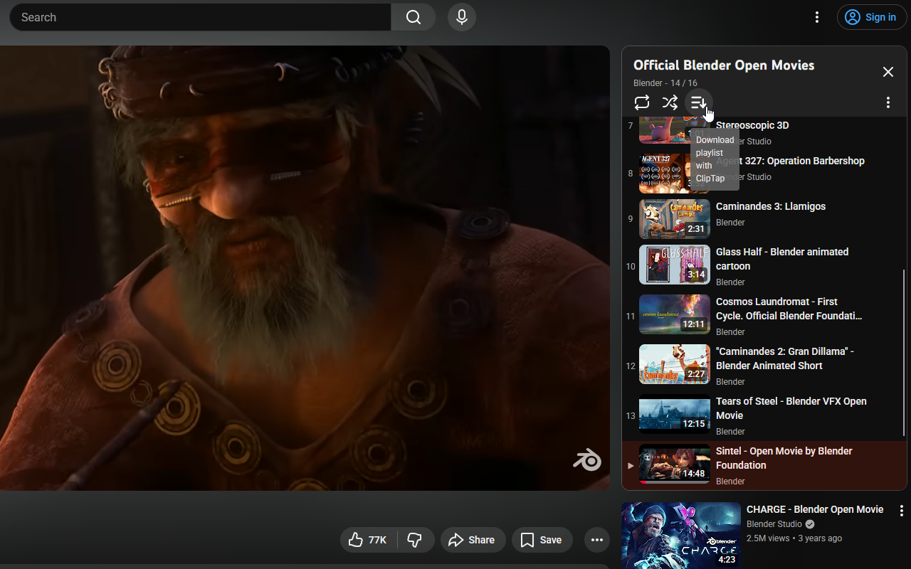Close the playlist panel

888,72
